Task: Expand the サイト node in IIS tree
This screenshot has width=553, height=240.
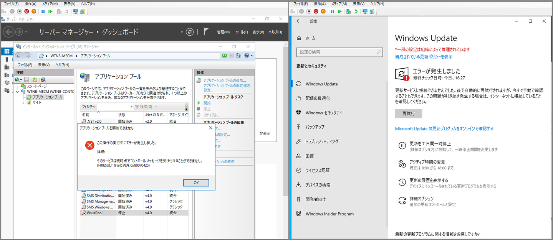Action: [x=23, y=103]
